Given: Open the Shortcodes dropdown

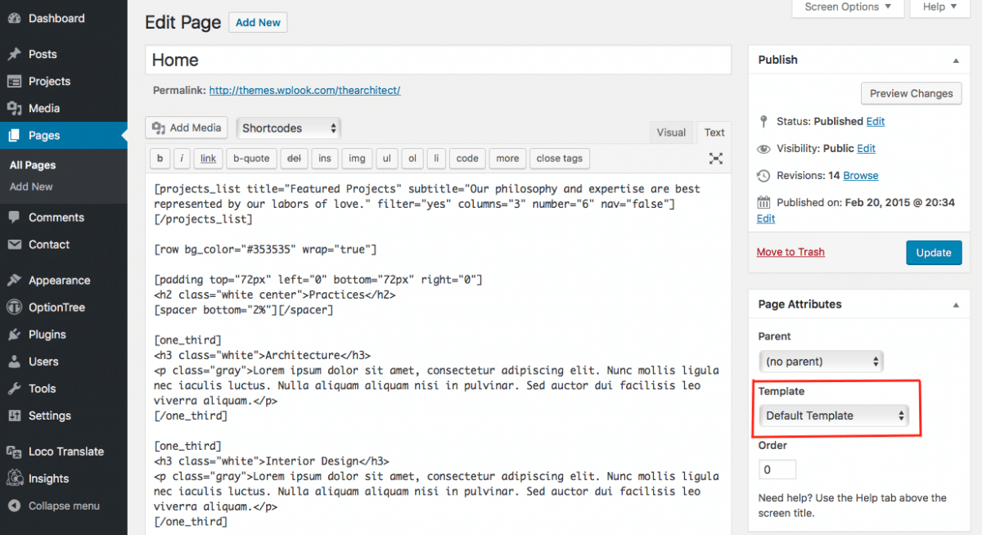Looking at the screenshot, I should coord(287,128).
